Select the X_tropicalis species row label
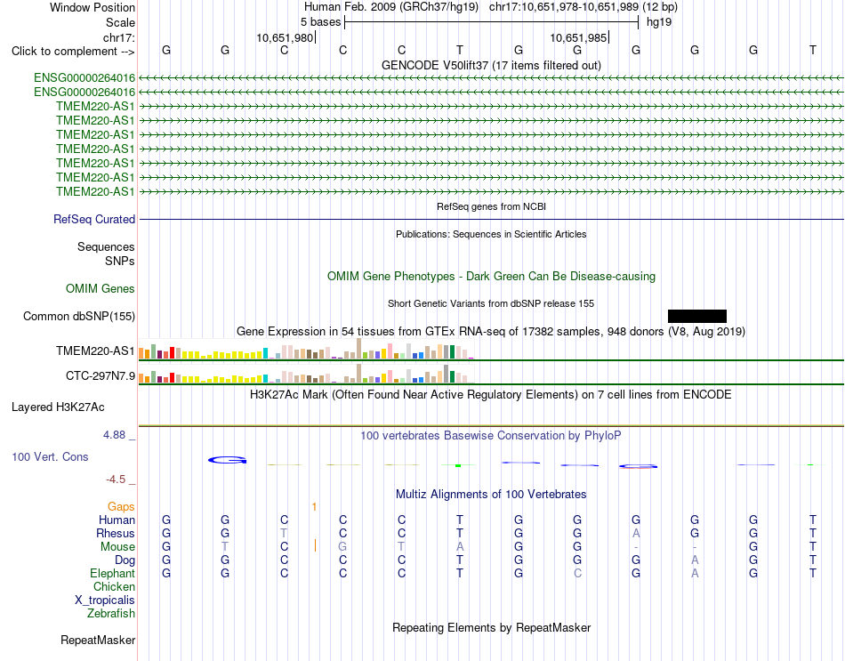The height and width of the screenshot is (661, 845). pos(105,601)
